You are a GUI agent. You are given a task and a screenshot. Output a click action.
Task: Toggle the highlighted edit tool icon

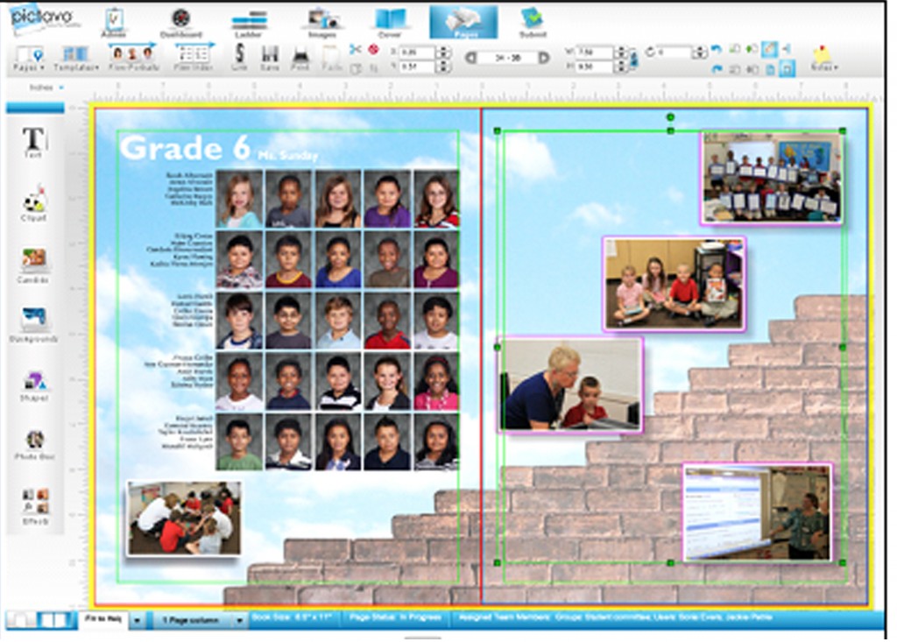pyautogui.click(x=770, y=50)
